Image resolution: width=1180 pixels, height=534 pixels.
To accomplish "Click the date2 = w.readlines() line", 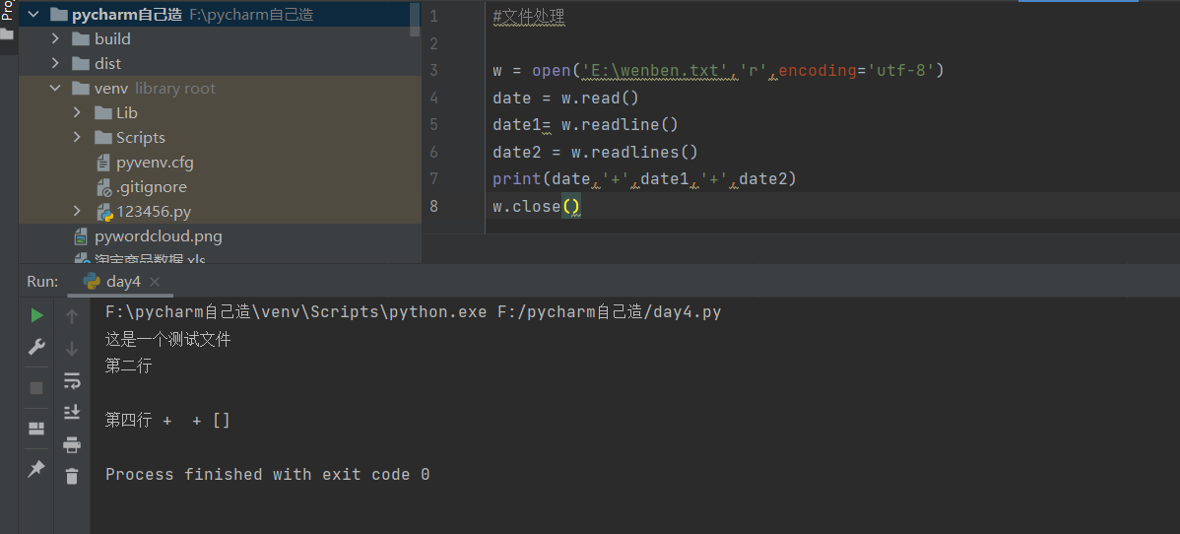I will tap(595, 152).
